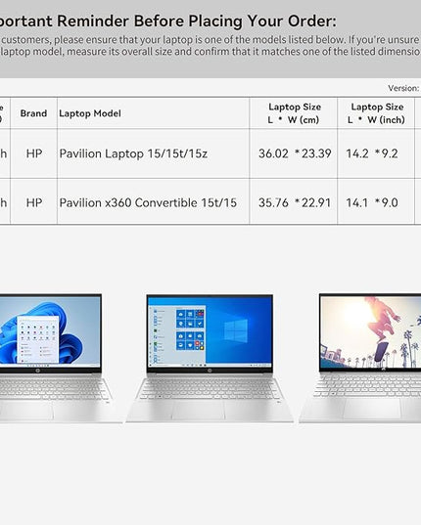Click the Brand column header
Screen dimensions: 421x525
(x=33, y=113)
